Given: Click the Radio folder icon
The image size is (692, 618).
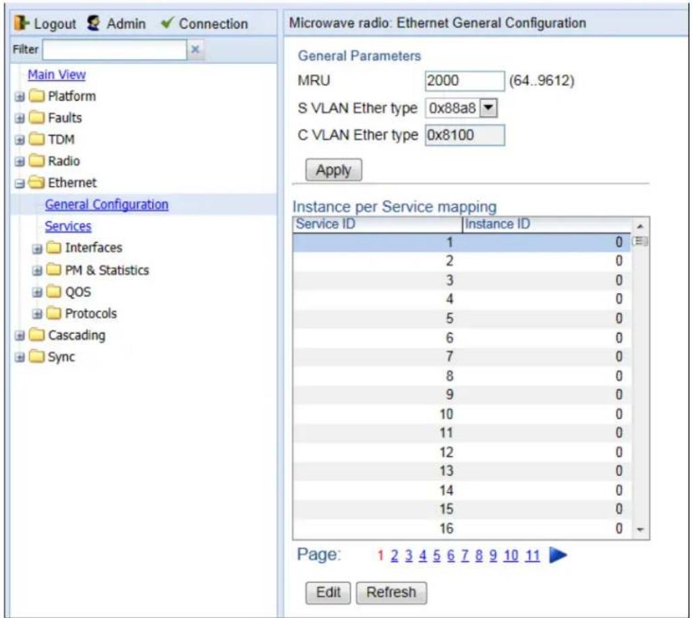Looking at the screenshot, I should tap(36, 161).
